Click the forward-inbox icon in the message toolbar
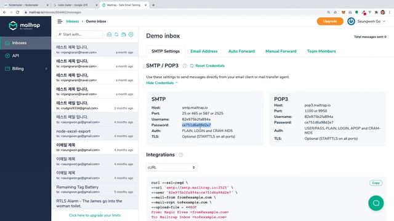Image resolution: width=394 pixels, height=221 pixels. click(124, 34)
